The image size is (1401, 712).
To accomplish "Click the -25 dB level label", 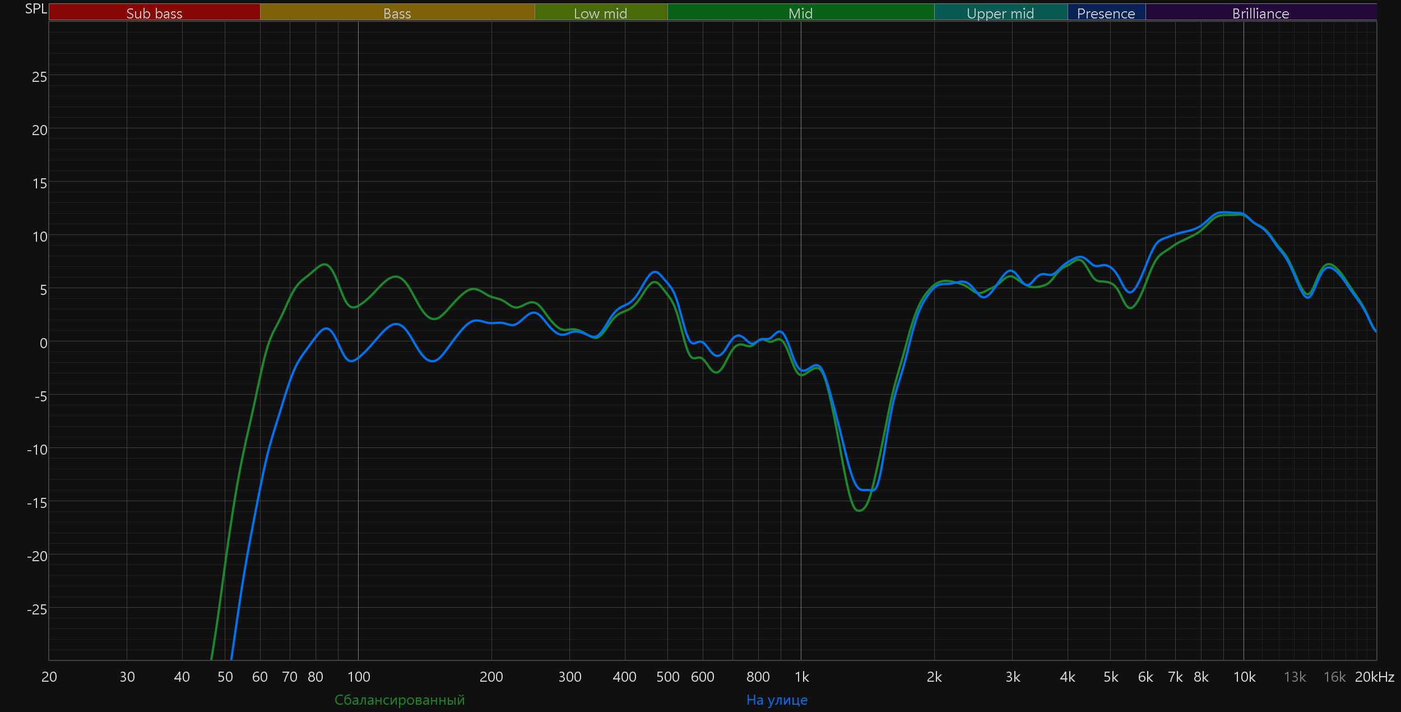I will [37, 609].
